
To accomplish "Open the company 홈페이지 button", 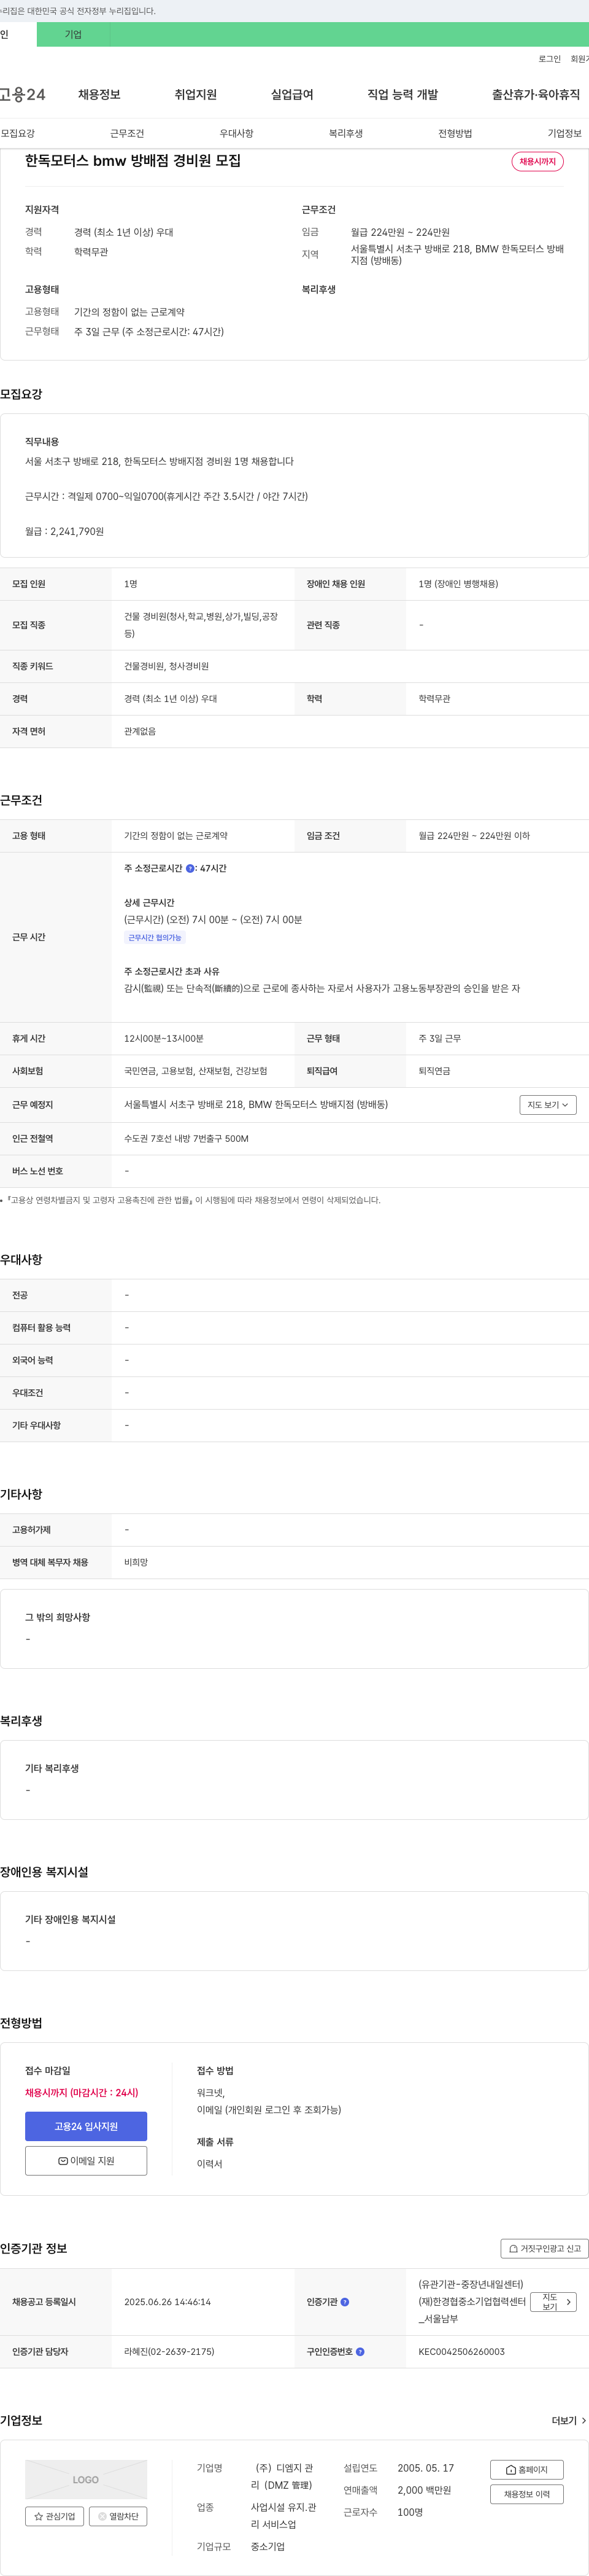I will [527, 2470].
